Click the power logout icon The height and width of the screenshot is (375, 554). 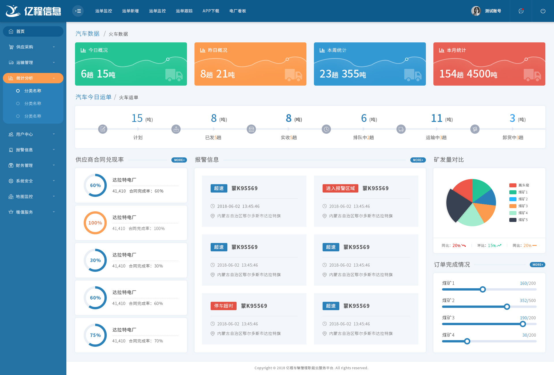click(x=543, y=11)
